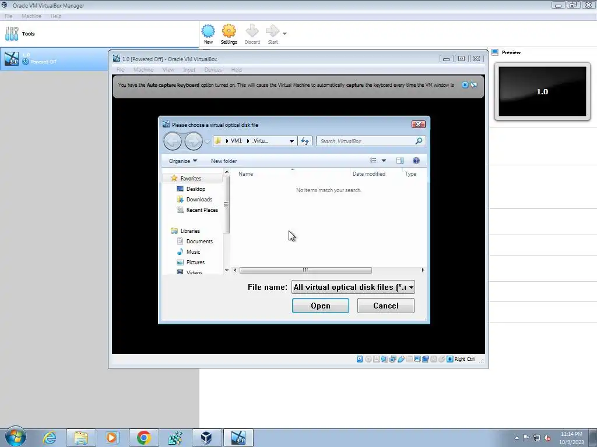Open recent locations dropdown arrow

208,141
